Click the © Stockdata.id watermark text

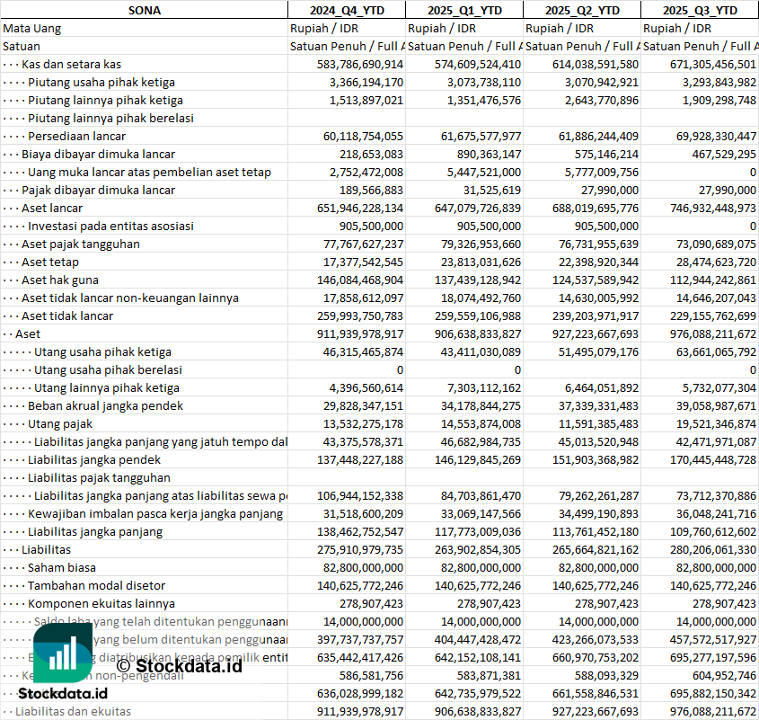click(179, 666)
